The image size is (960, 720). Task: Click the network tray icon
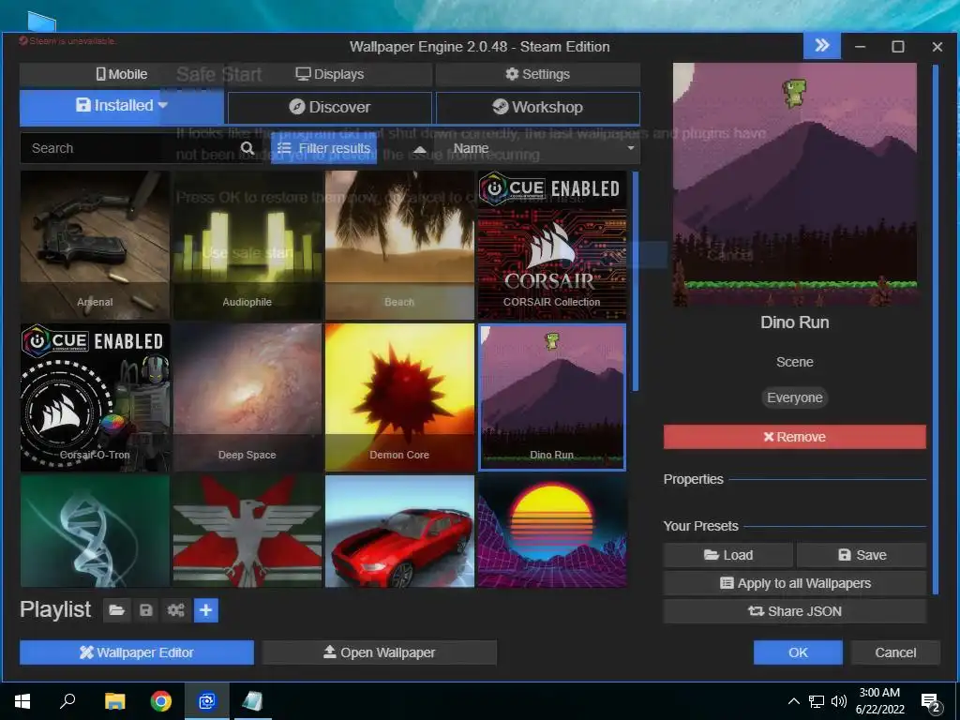[817, 701]
